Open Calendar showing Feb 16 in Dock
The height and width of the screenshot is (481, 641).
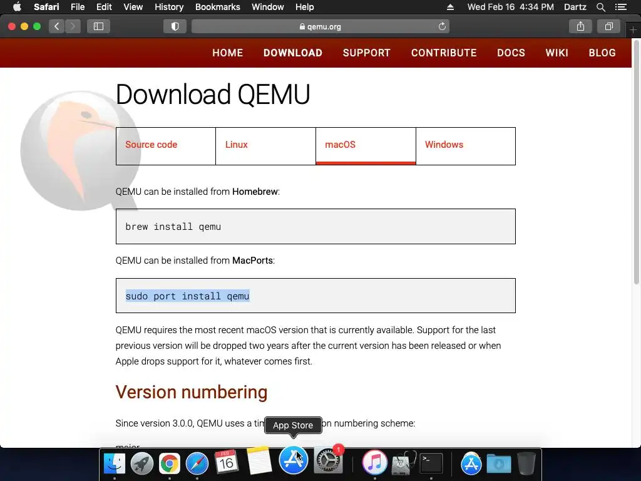point(227,462)
